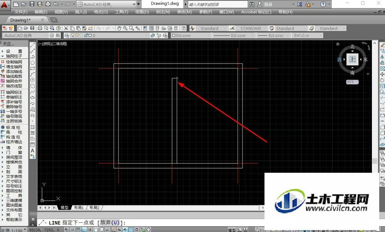Click the Cut scissors icon
The height and width of the screenshot is (232, 385).
pyautogui.click(x=66, y=28)
